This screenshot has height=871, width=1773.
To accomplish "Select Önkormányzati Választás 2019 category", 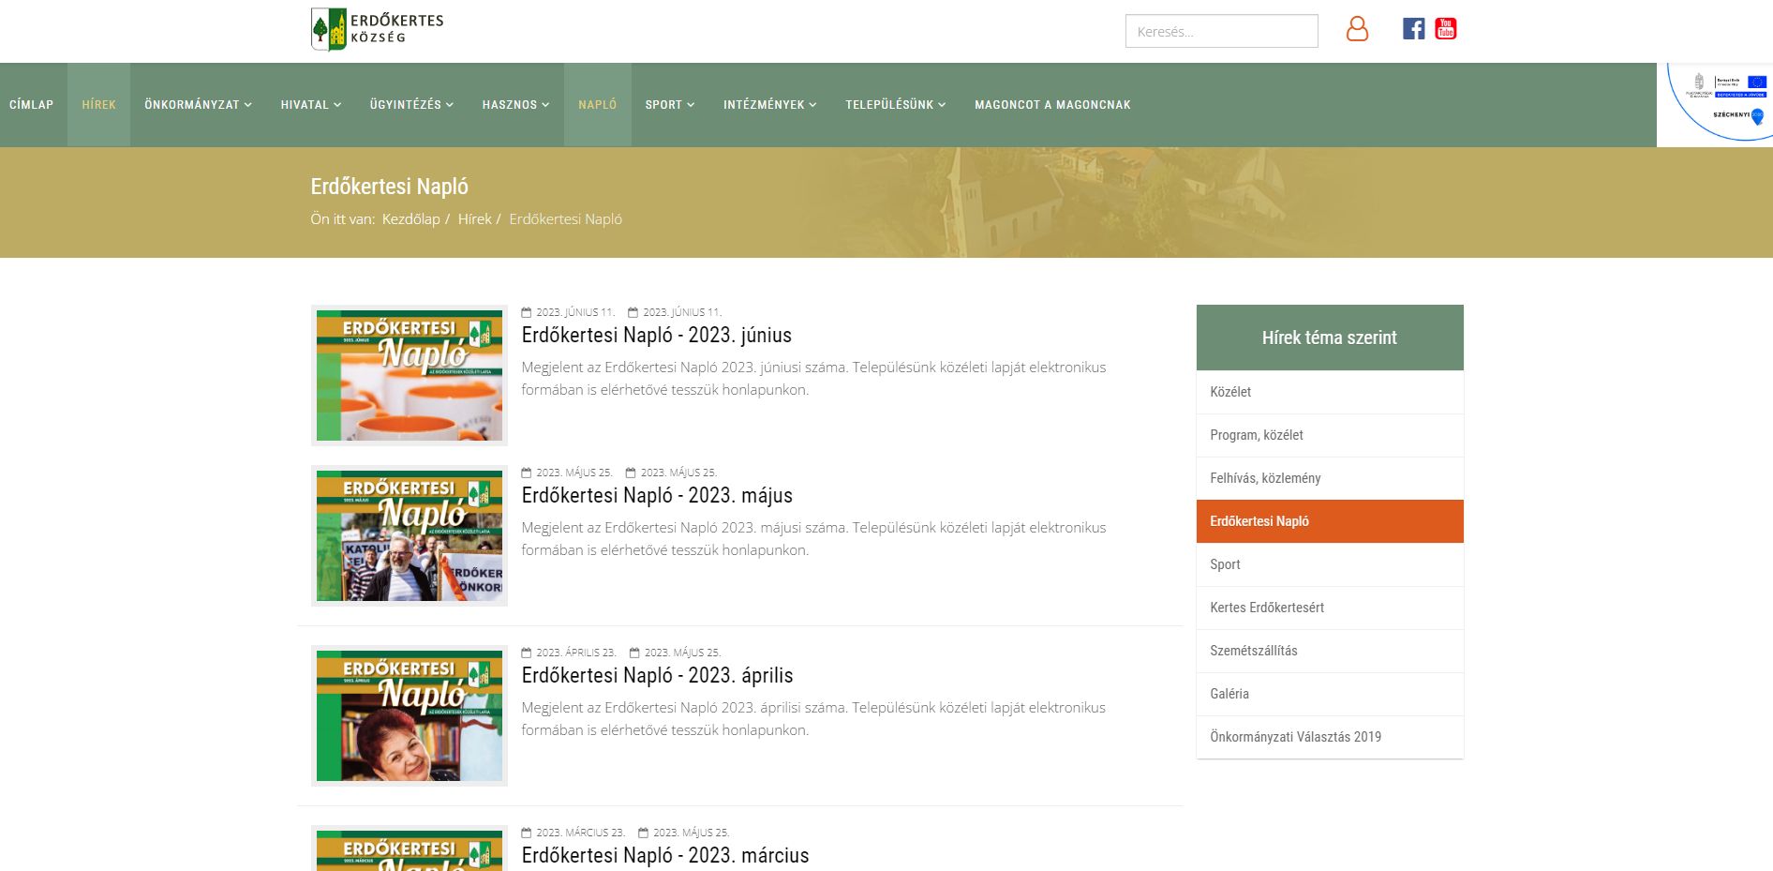I will 1330,737.
